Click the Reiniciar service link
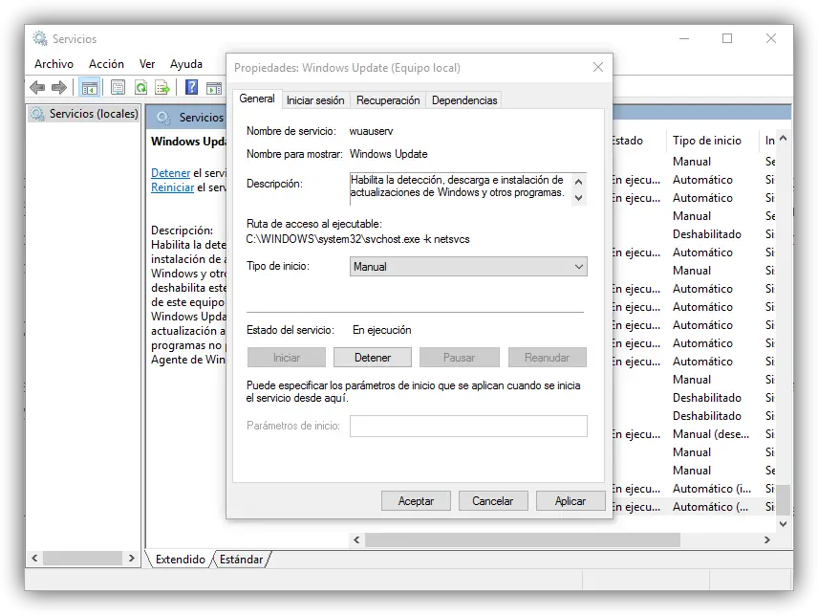Viewport: 818px width, 615px height. coord(173,187)
